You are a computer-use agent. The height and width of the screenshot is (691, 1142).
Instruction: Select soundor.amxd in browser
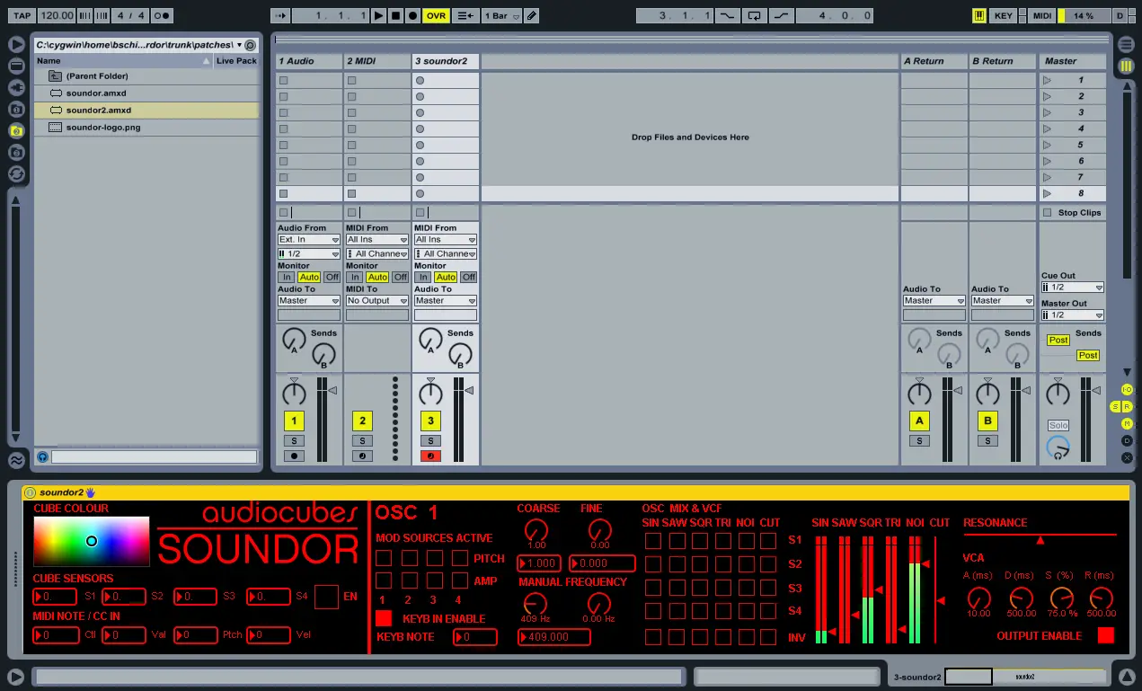click(146, 93)
